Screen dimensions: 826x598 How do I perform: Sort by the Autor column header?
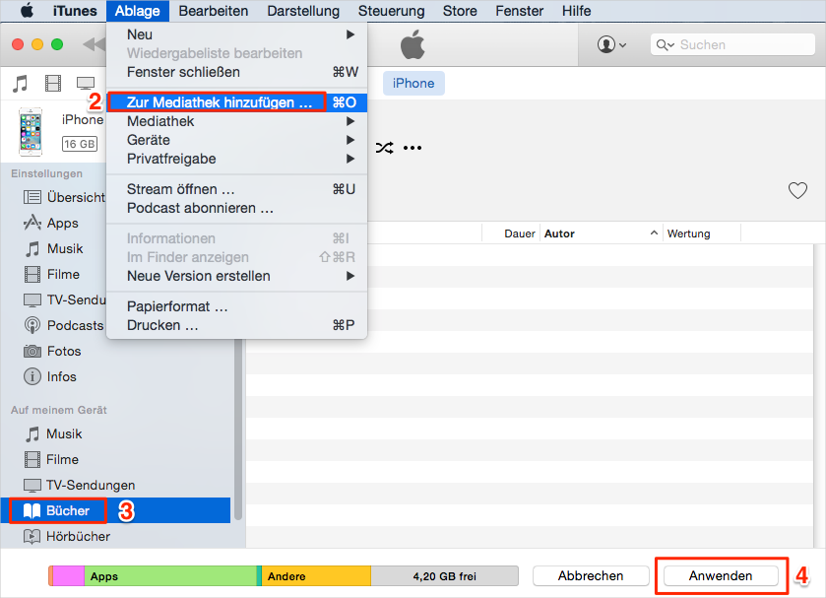601,233
